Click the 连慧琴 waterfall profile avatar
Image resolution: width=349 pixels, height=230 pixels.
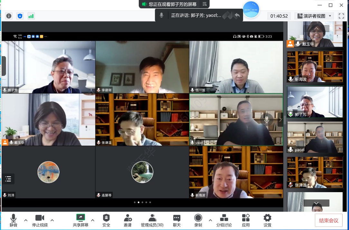[x=142, y=172]
